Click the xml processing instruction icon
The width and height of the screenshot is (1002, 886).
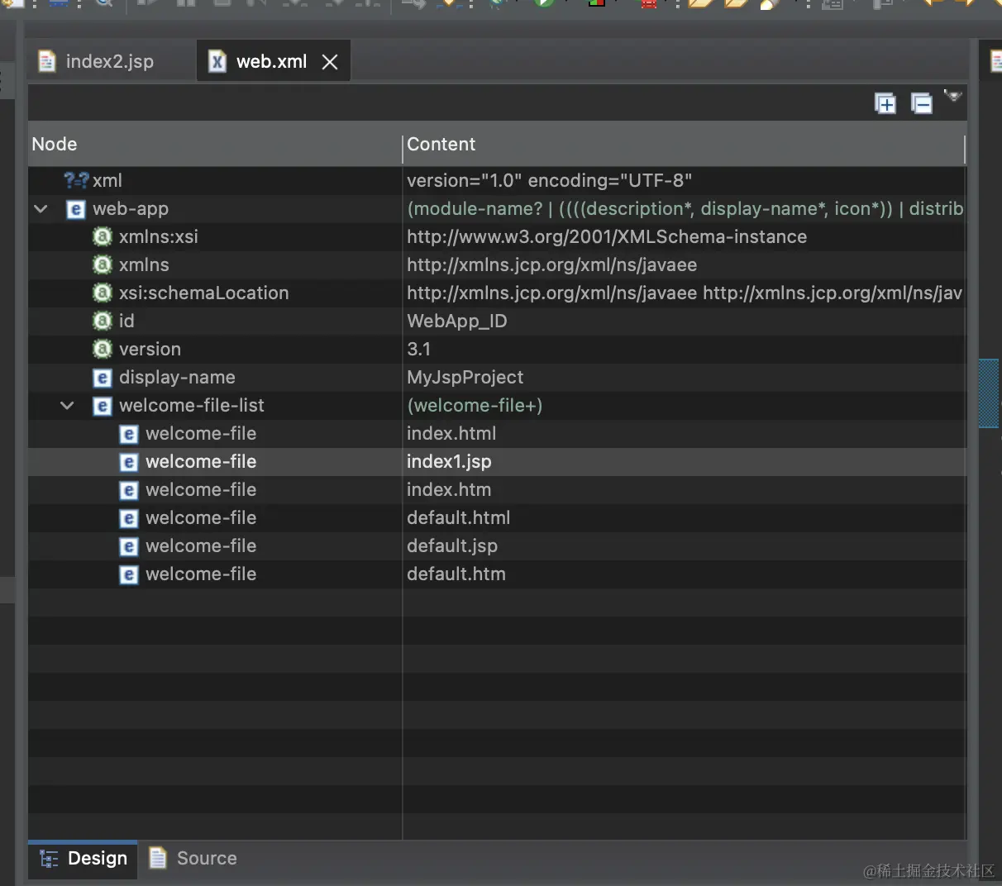(x=76, y=181)
